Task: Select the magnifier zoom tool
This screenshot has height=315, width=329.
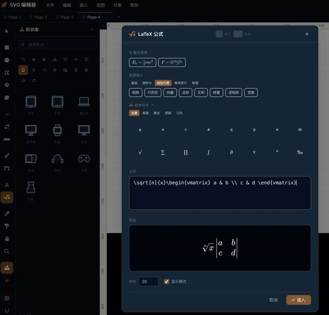Action: coord(7,251)
